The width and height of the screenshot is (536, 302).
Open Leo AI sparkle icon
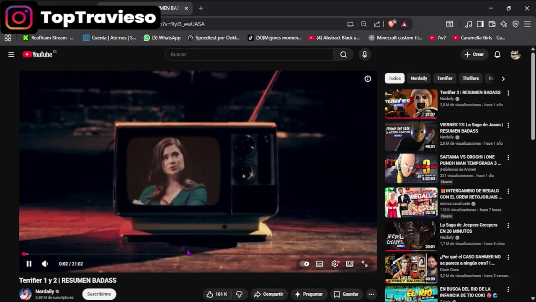click(x=504, y=24)
